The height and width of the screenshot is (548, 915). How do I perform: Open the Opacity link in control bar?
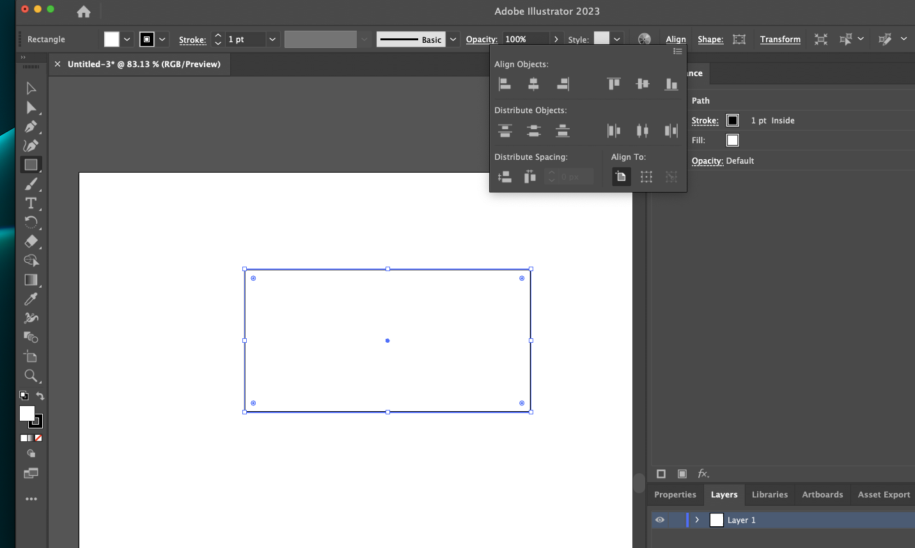click(x=481, y=39)
